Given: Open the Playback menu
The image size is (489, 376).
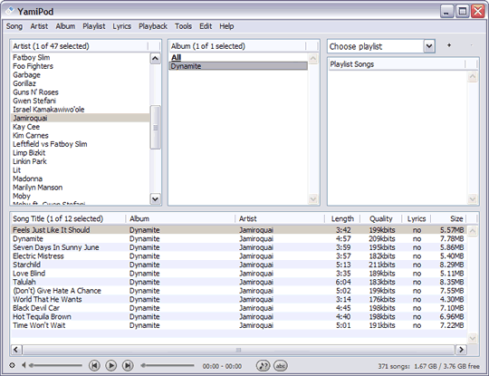Looking at the screenshot, I should pyautogui.click(x=153, y=26).
